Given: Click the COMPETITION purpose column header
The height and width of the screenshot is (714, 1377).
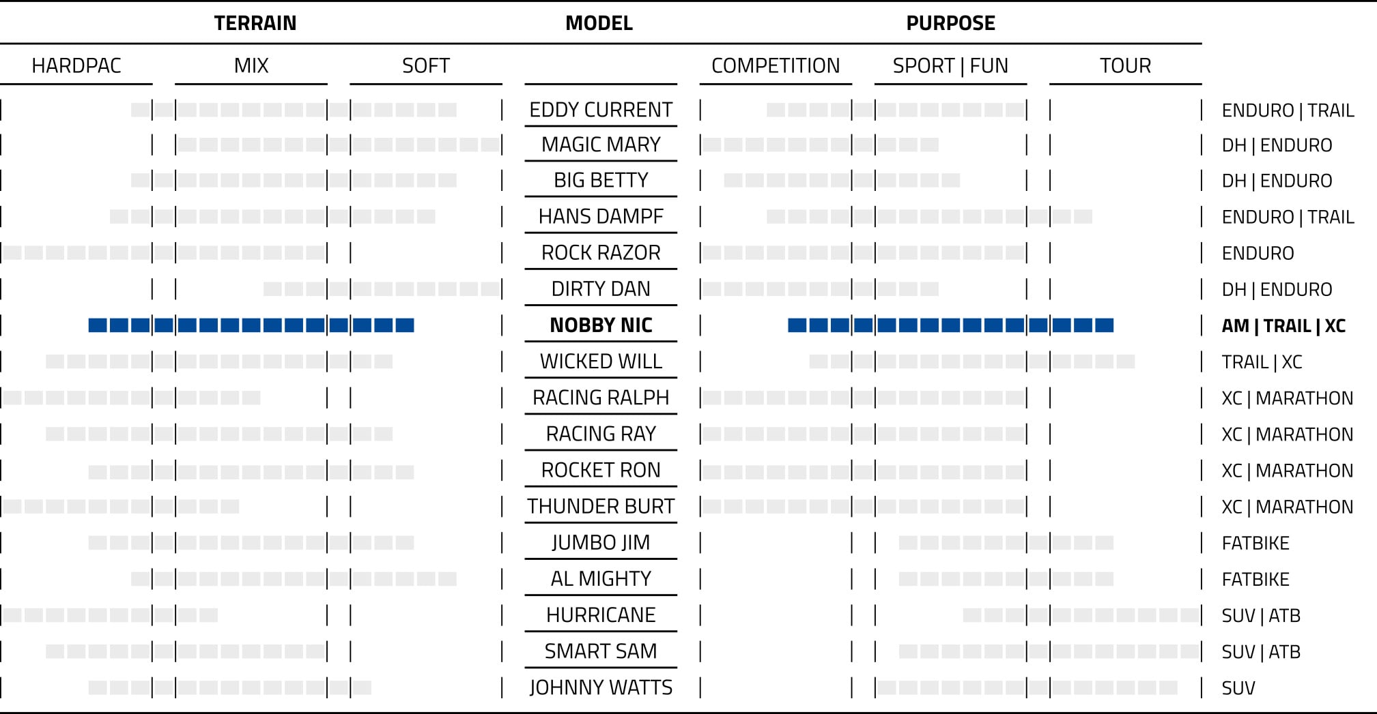Looking at the screenshot, I should point(776,65).
